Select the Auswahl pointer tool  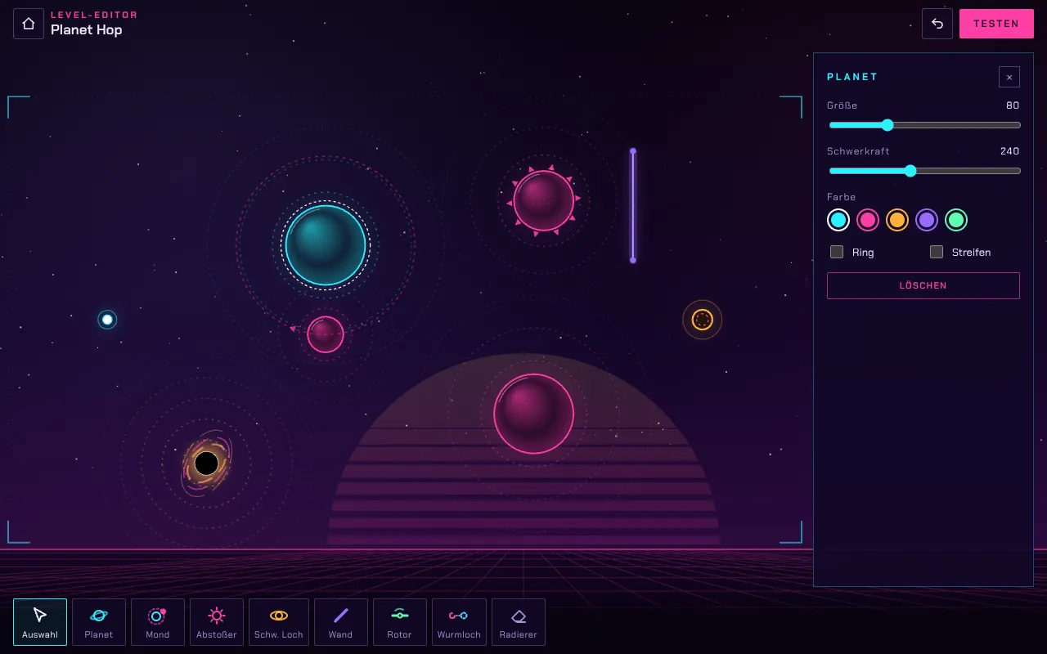pos(40,622)
